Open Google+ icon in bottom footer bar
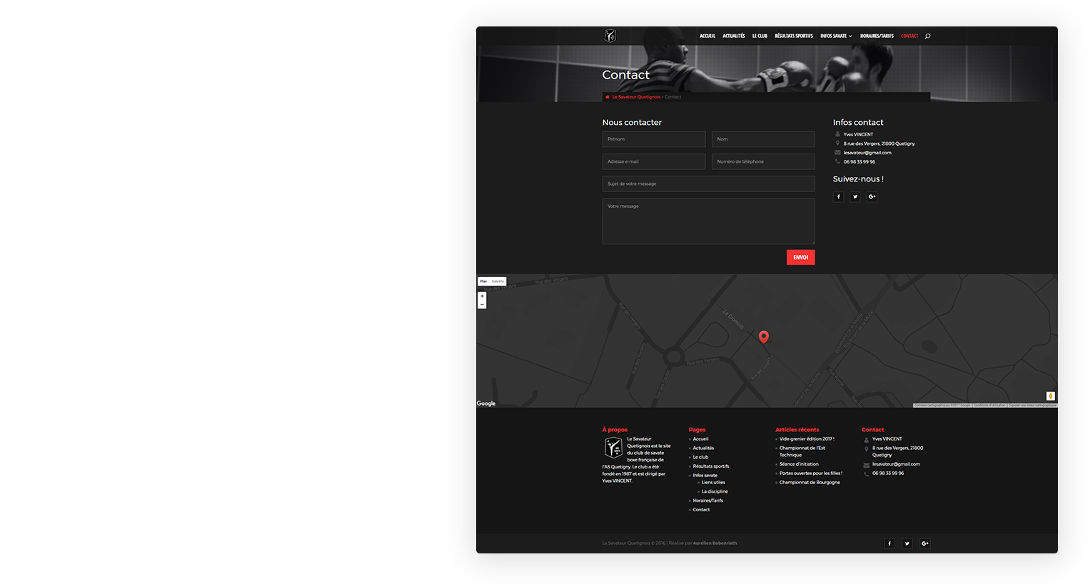The width and height of the screenshot is (1088, 587). click(x=925, y=543)
